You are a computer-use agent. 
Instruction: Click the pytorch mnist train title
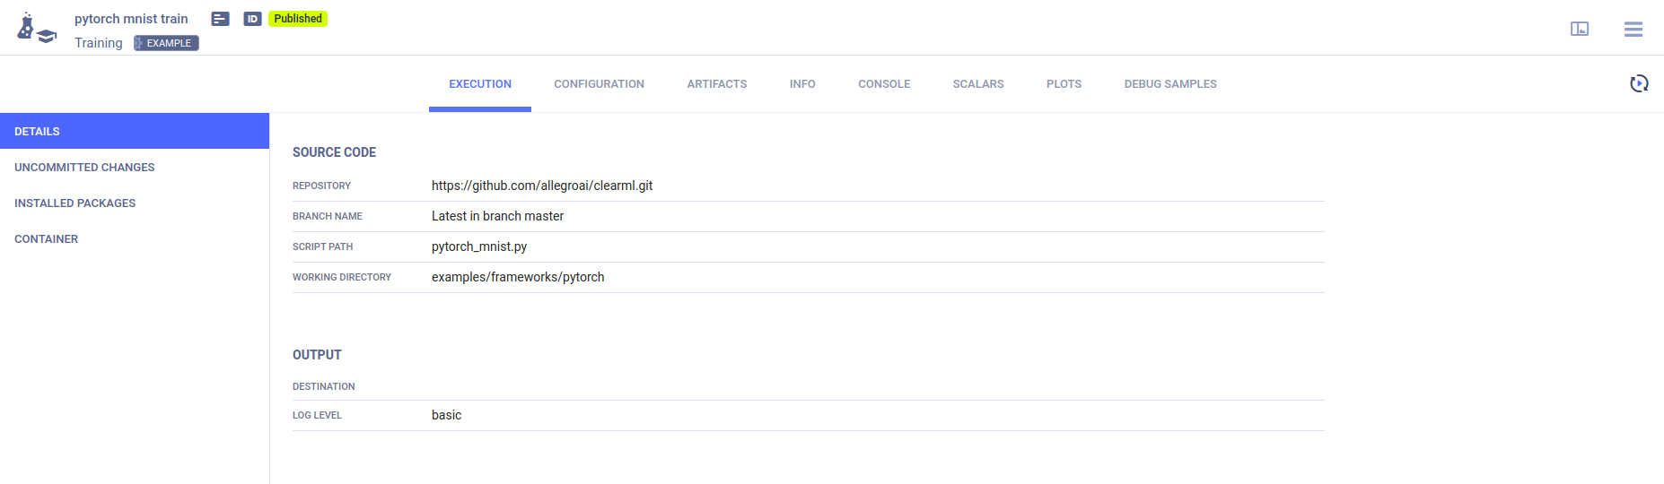coord(131,19)
